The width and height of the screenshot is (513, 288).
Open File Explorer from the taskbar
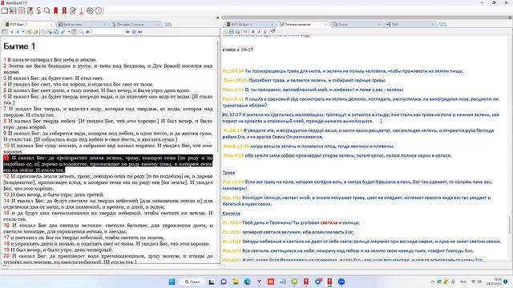[236, 282]
